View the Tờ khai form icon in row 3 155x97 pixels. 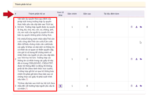(60, 86)
